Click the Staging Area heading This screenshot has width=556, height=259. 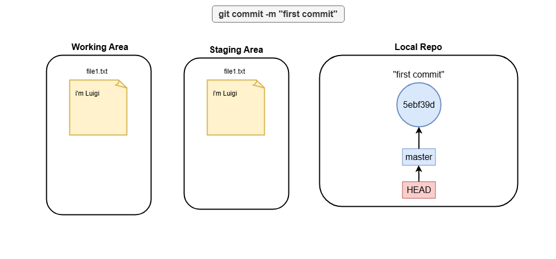click(x=236, y=49)
